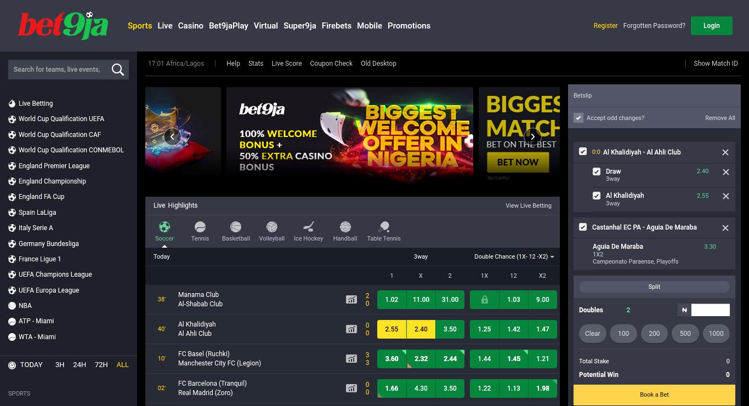Click Book a Bet button

[654, 394]
